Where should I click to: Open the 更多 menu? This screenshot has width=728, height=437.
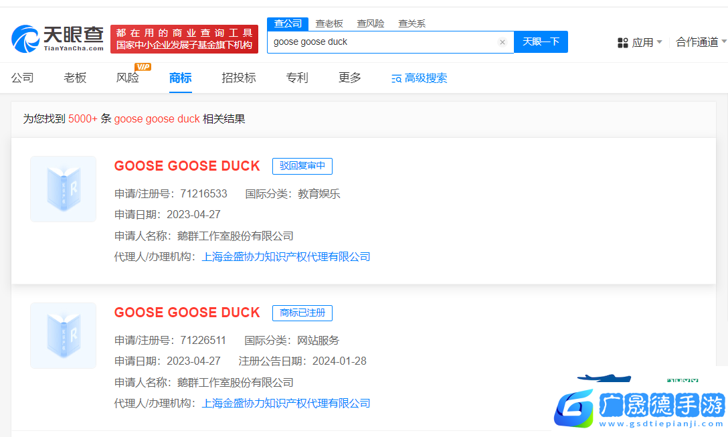[349, 78]
